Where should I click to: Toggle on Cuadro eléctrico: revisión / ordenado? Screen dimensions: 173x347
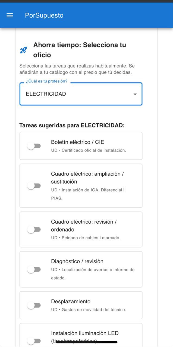34,229
